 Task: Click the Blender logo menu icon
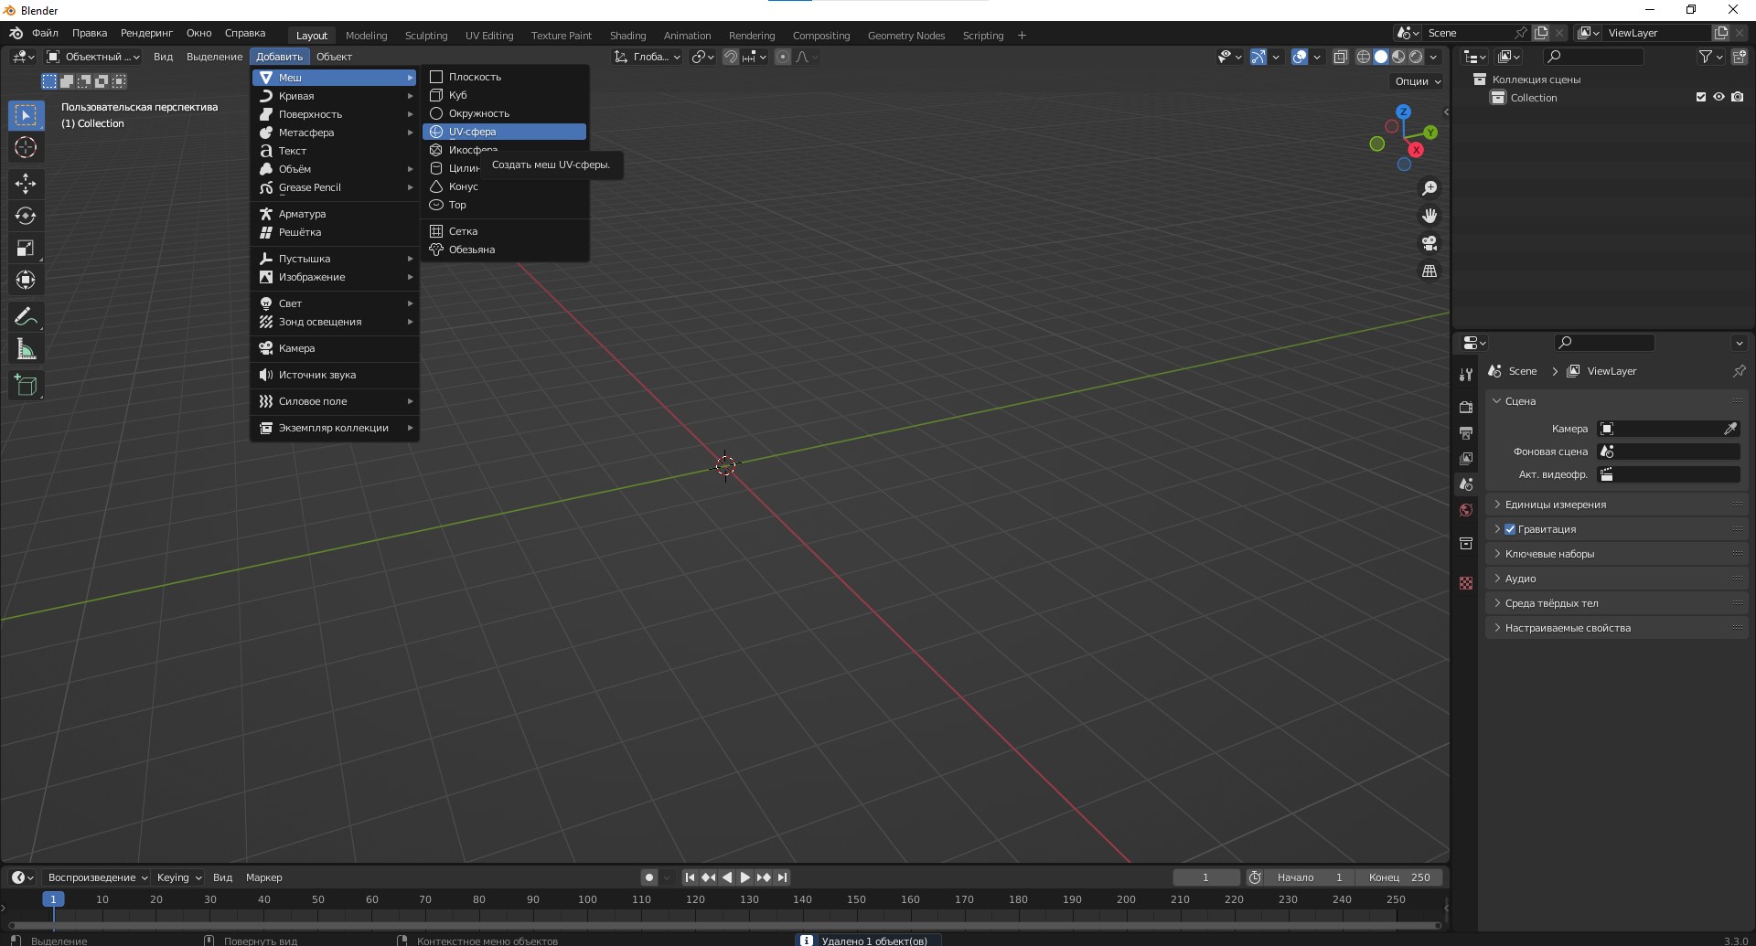[16, 33]
